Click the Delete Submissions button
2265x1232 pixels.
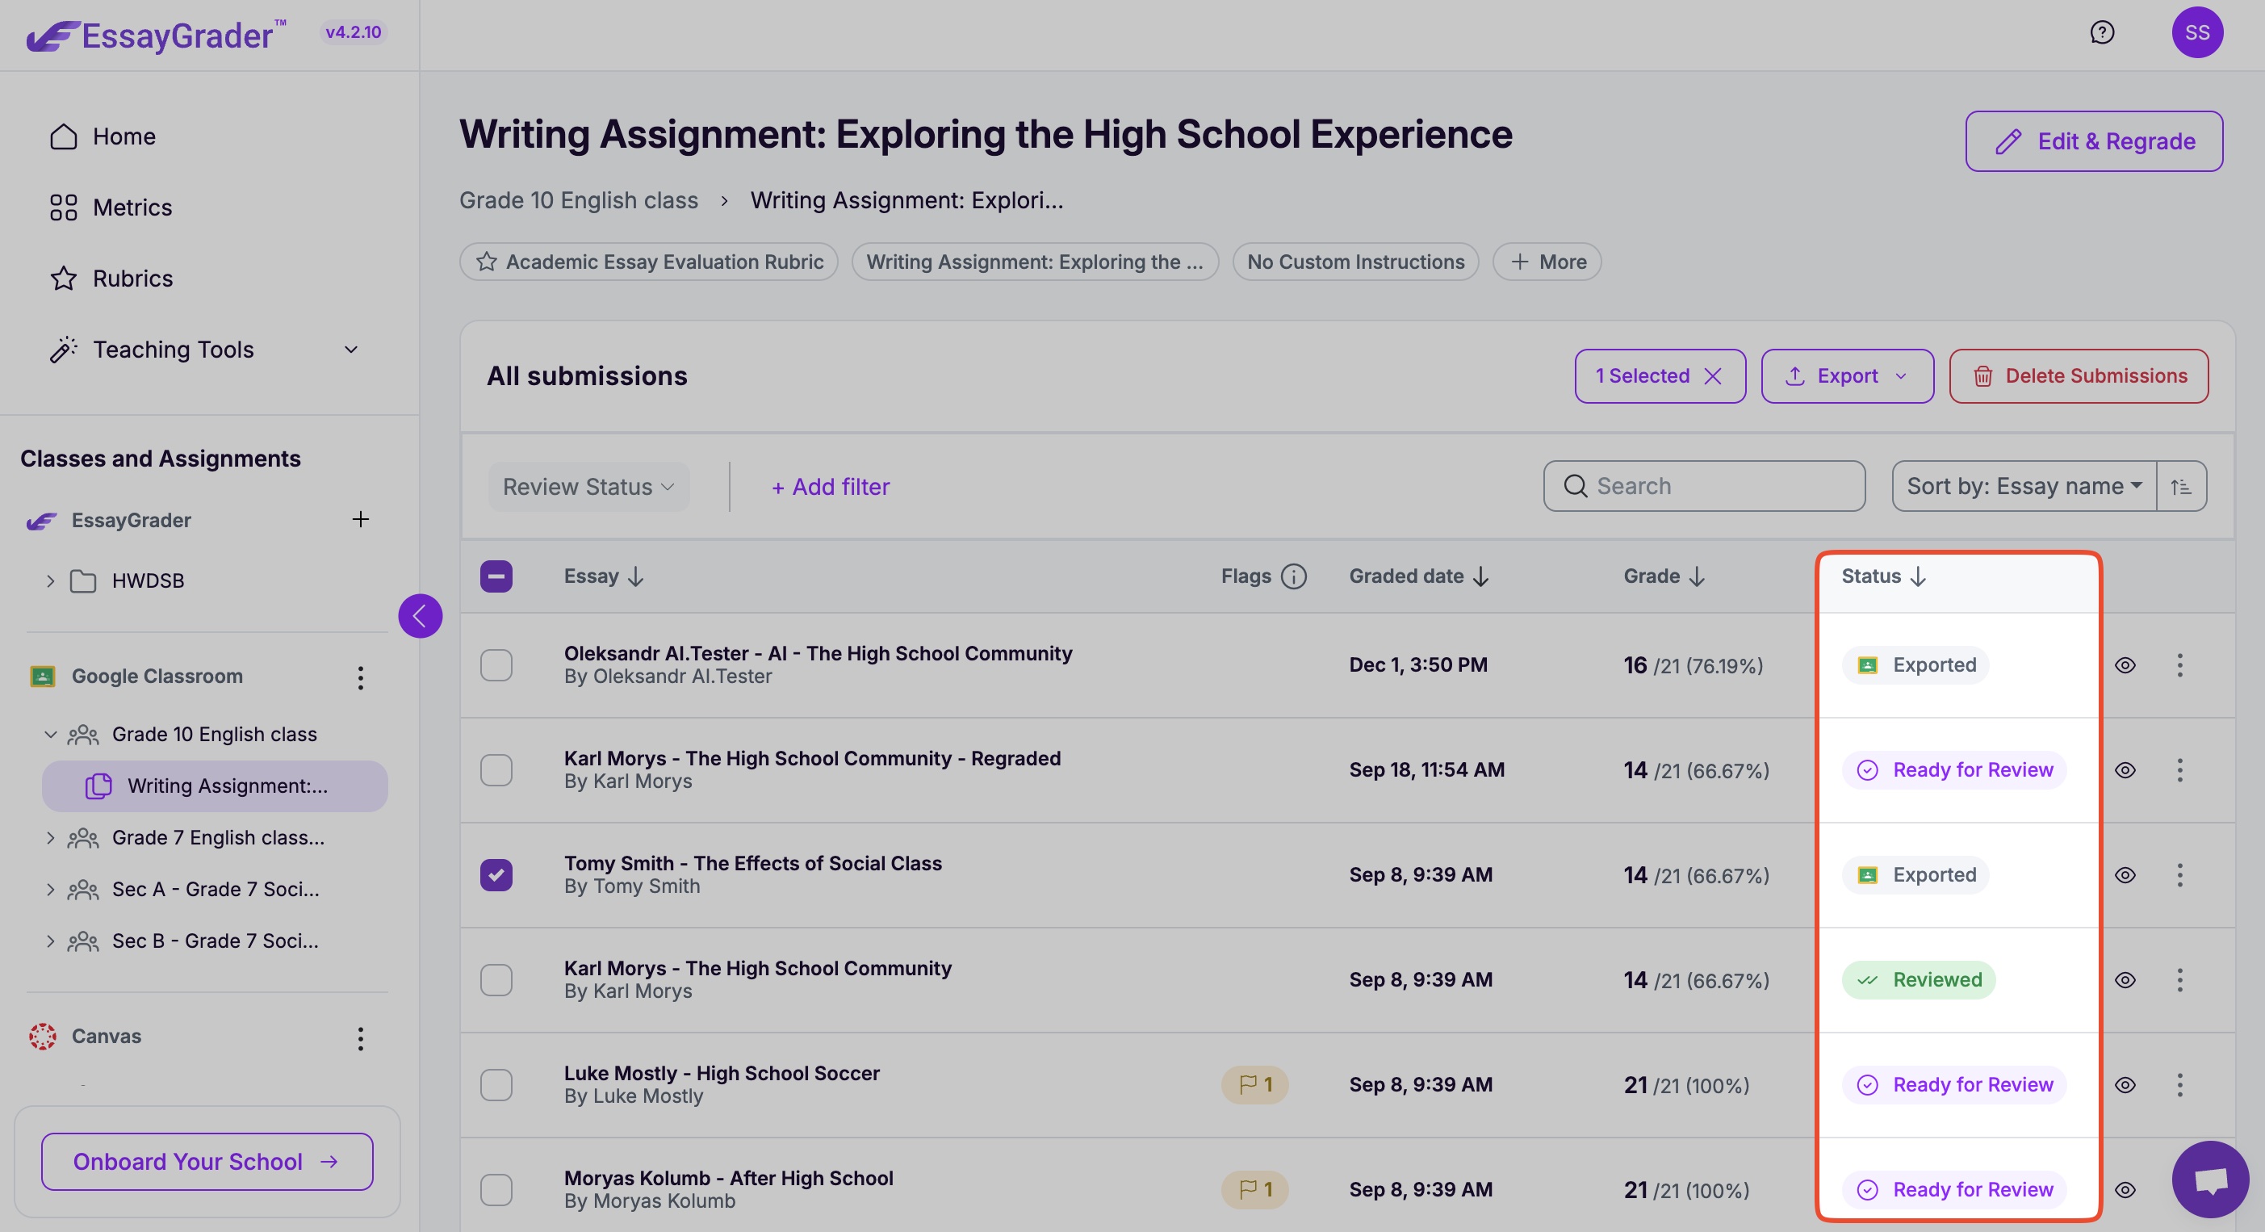pos(2078,376)
